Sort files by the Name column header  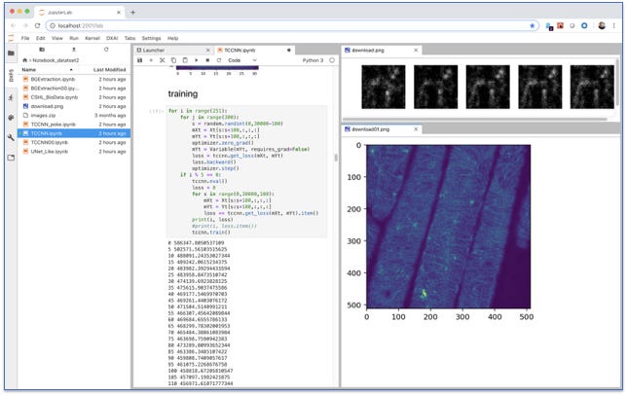tap(29, 70)
